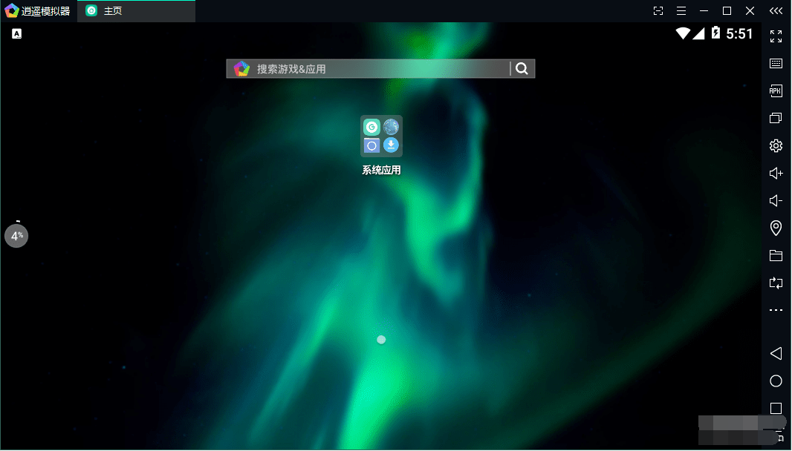Tap the Android home circle button
792x451 pixels.
(776, 381)
